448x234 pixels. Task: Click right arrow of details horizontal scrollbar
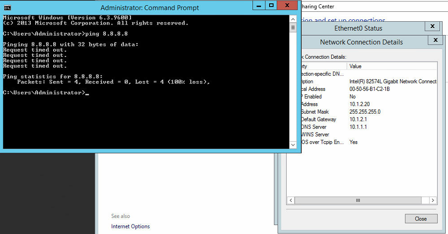(433, 200)
